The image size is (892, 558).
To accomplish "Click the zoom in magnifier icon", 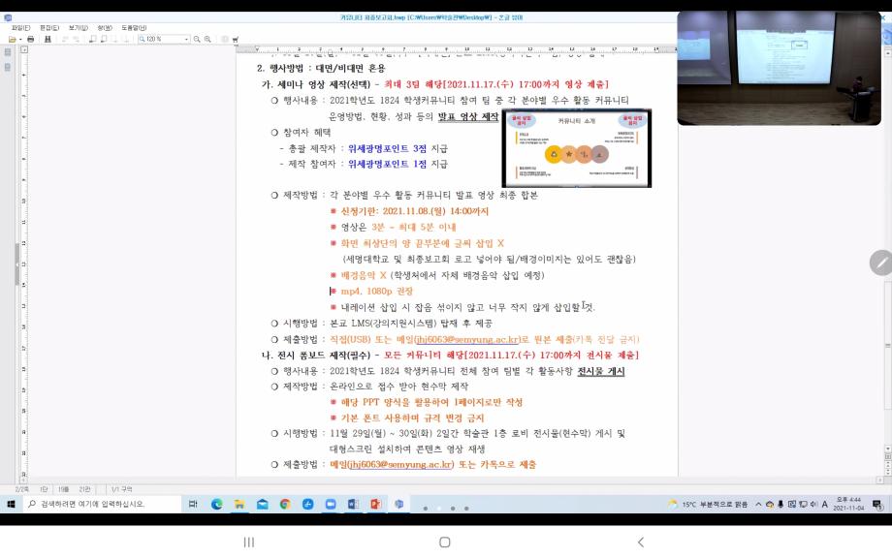I will tap(208, 38).
